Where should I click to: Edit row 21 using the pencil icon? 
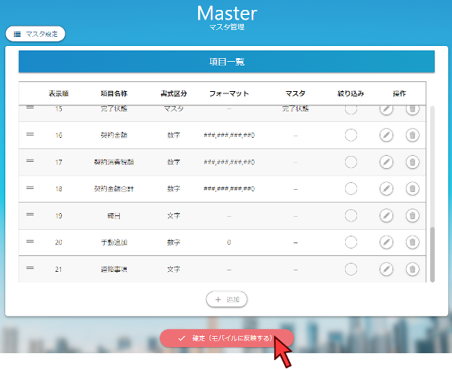[x=386, y=269]
